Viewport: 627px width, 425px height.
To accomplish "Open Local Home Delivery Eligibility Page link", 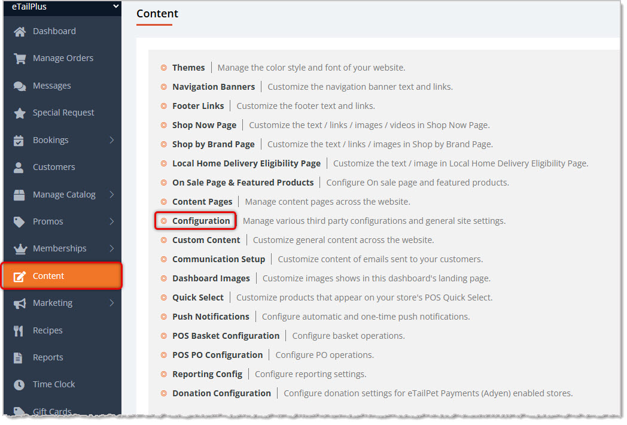I will [246, 163].
